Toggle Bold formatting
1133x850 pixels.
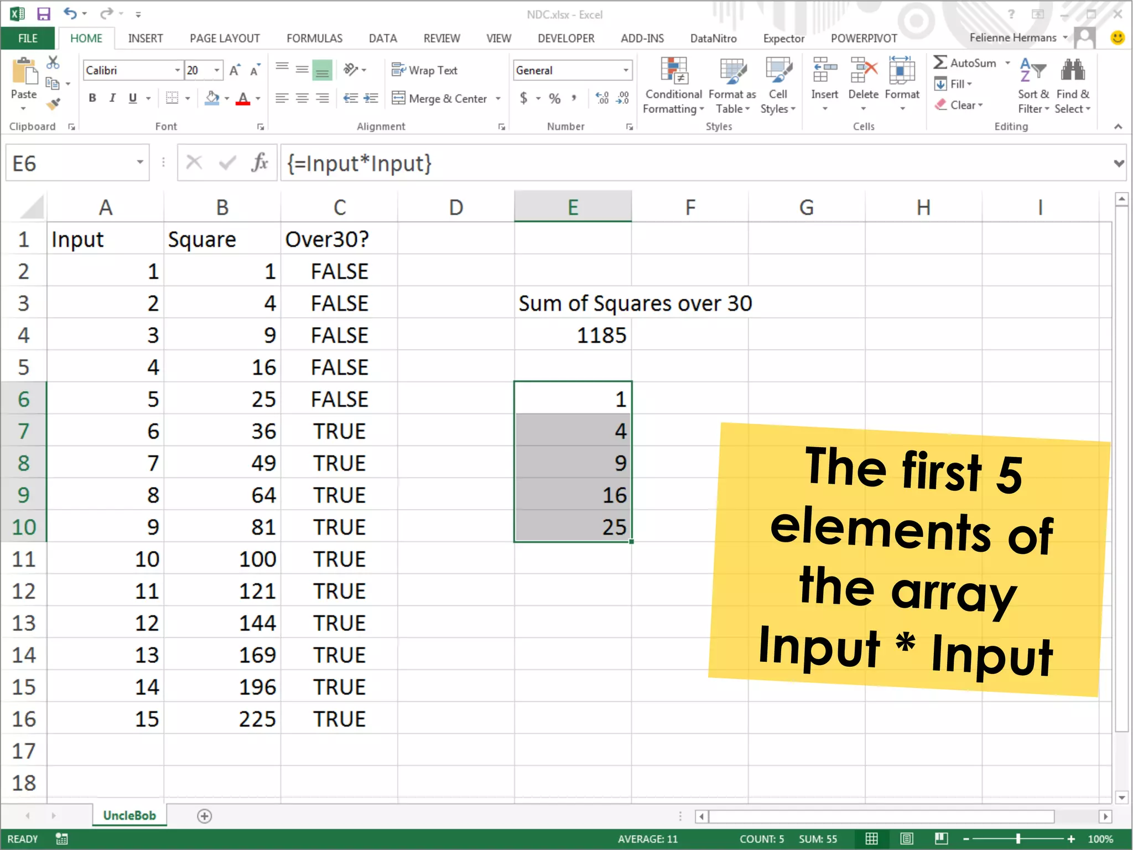tap(92, 99)
